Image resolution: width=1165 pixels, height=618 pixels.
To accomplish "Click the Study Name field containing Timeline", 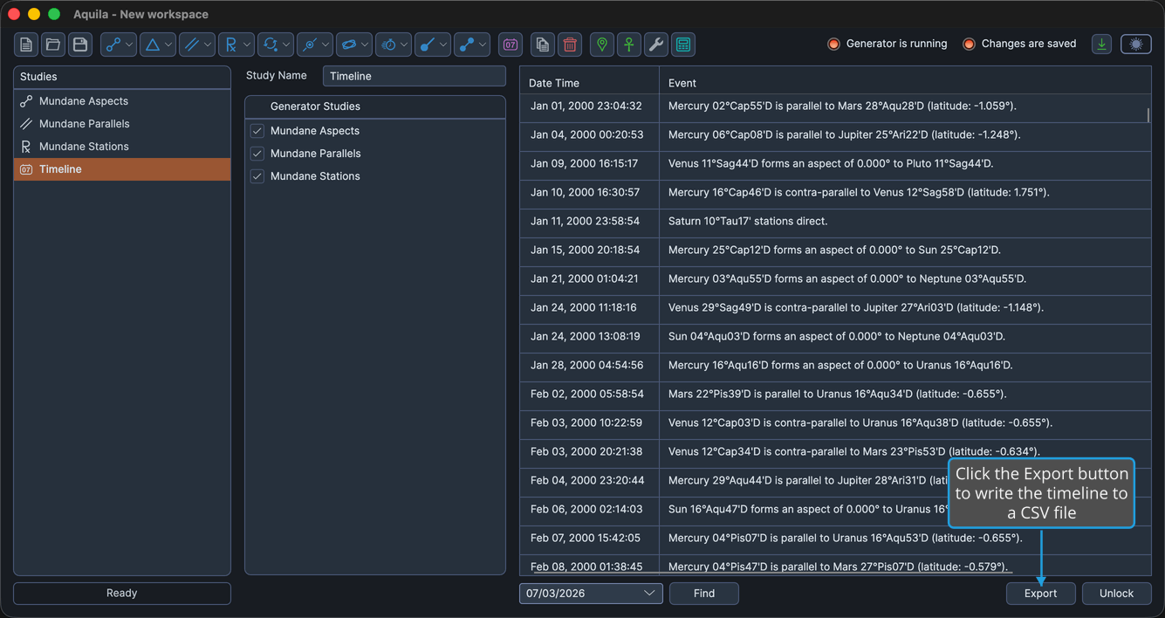I will click(415, 76).
